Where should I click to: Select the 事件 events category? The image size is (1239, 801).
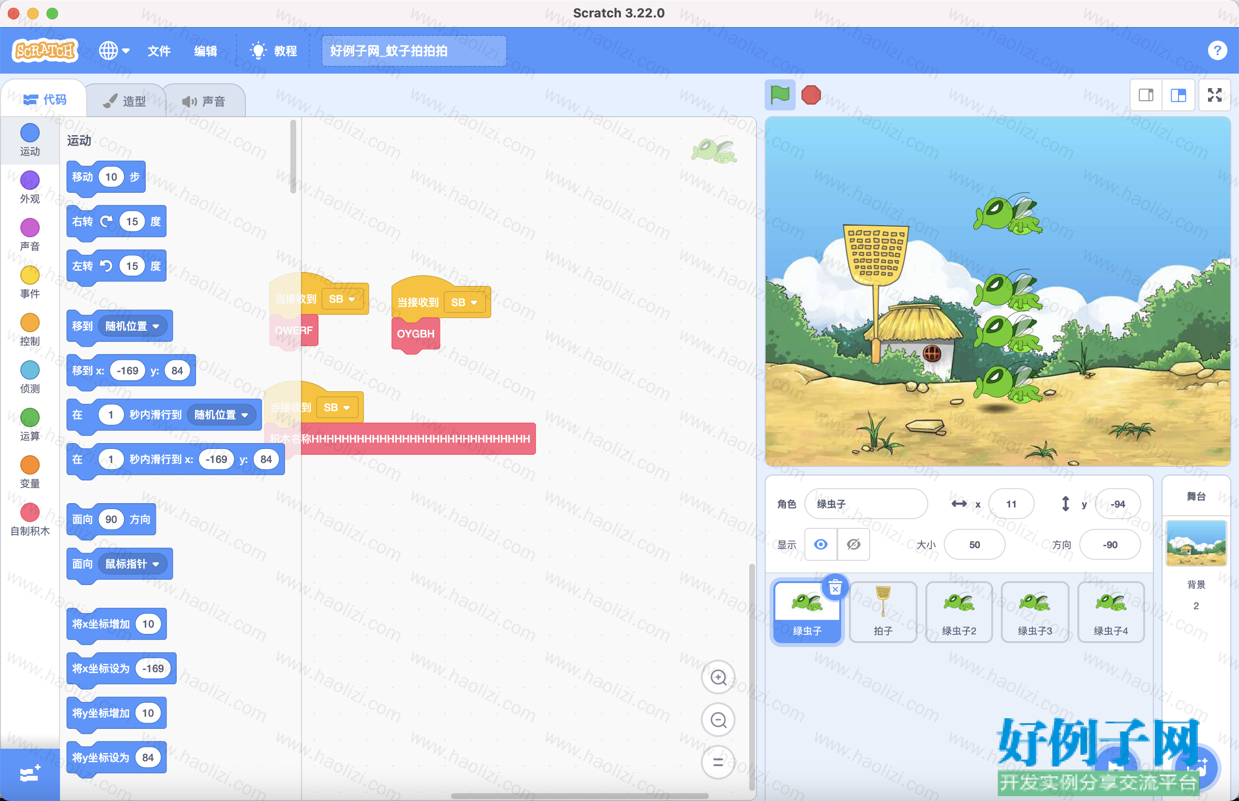30,282
